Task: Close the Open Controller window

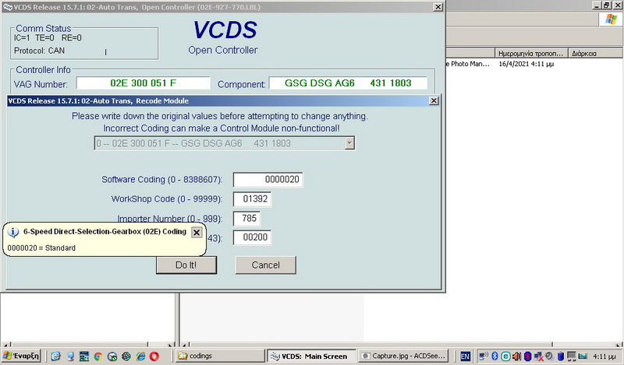Action: pos(438,7)
